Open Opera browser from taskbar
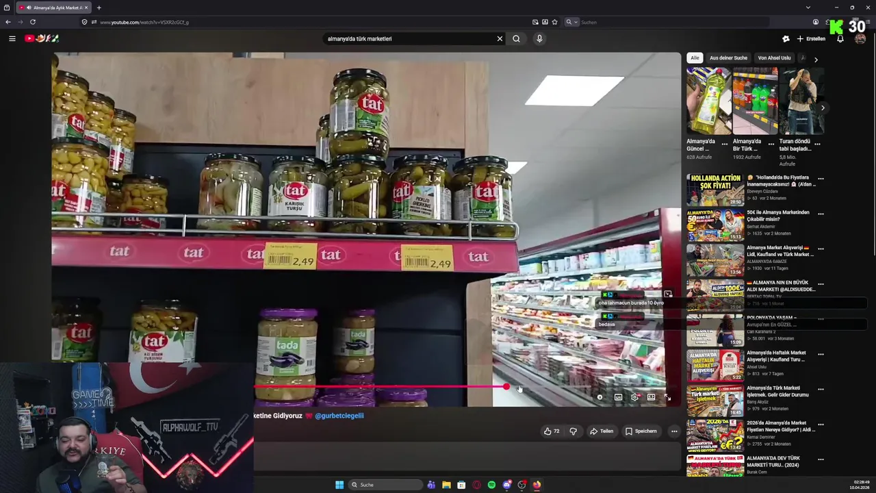 [476, 485]
